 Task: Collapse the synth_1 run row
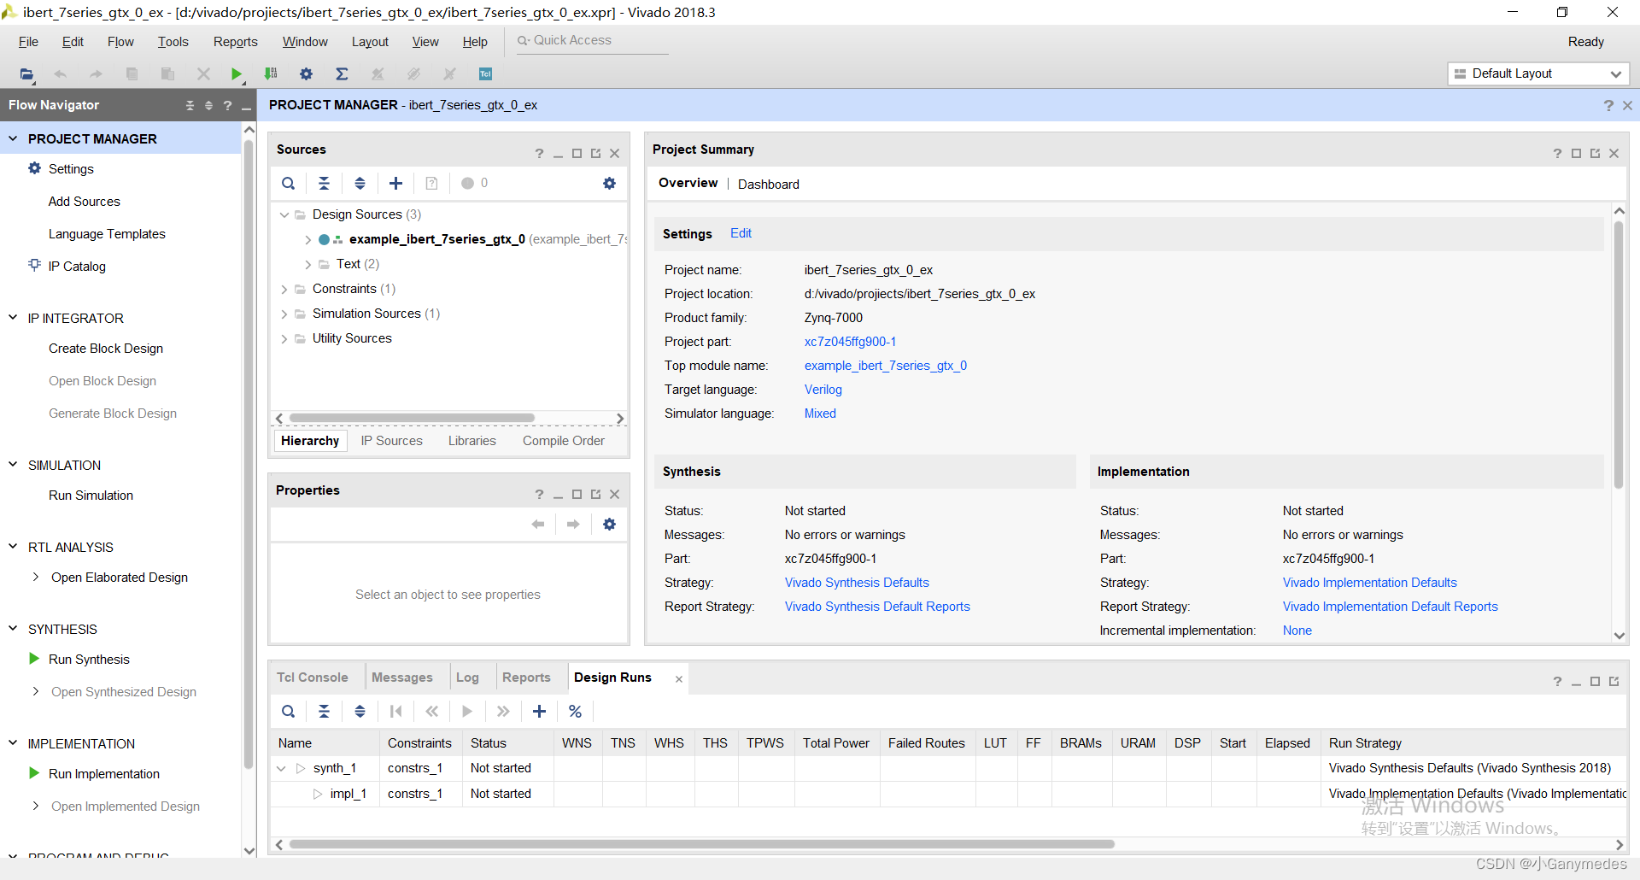pyautogui.click(x=281, y=768)
